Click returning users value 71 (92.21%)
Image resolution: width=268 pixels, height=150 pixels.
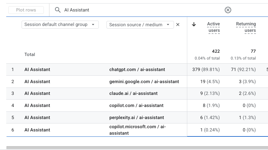click(x=243, y=70)
